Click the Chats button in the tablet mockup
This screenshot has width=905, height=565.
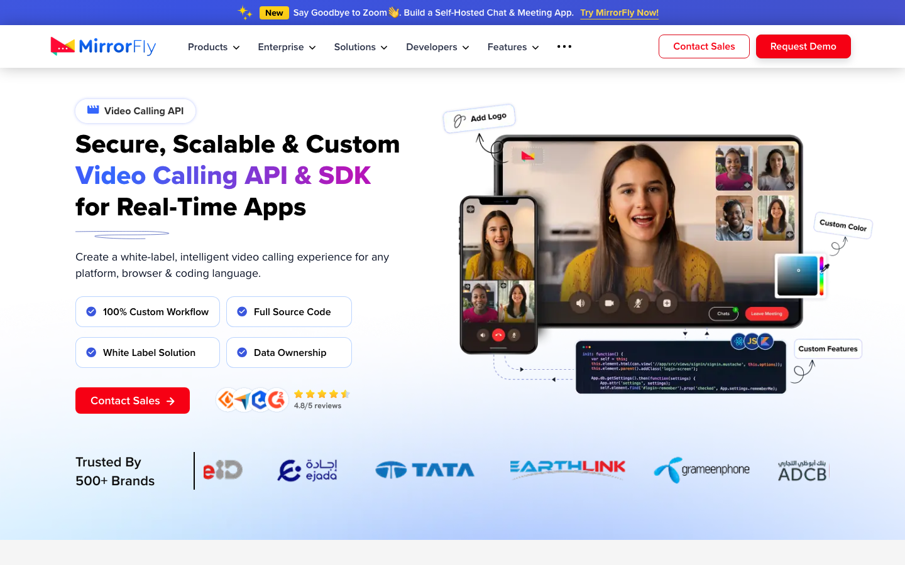click(723, 313)
